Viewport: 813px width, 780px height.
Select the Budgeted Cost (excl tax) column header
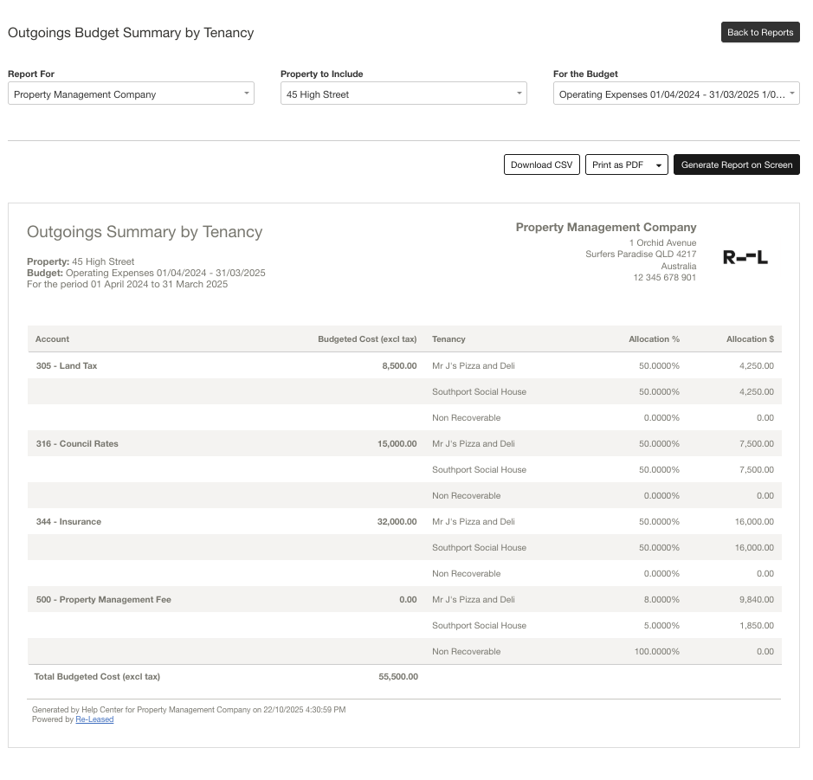point(367,339)
